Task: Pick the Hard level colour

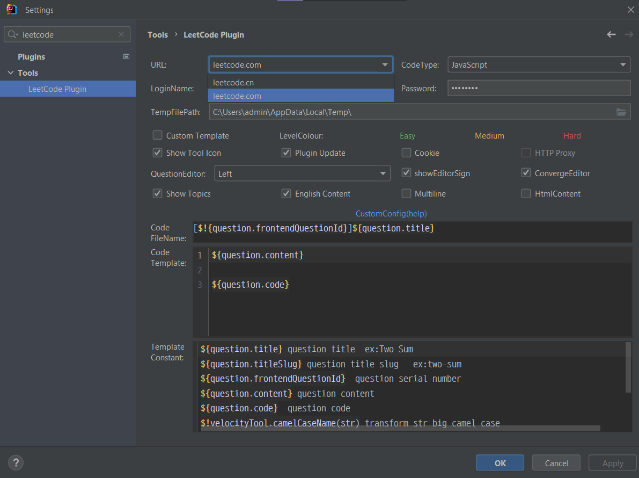Action: click(x=572, y=136)
